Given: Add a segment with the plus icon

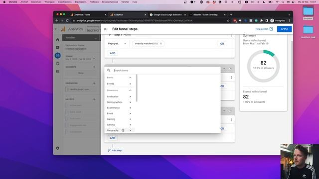Looking at the screenshot, I should [x=94, y=67].
